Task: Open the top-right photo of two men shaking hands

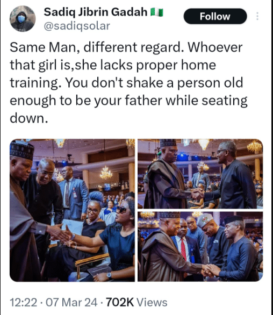Action: pyautogui.click(x=200, y=174)
